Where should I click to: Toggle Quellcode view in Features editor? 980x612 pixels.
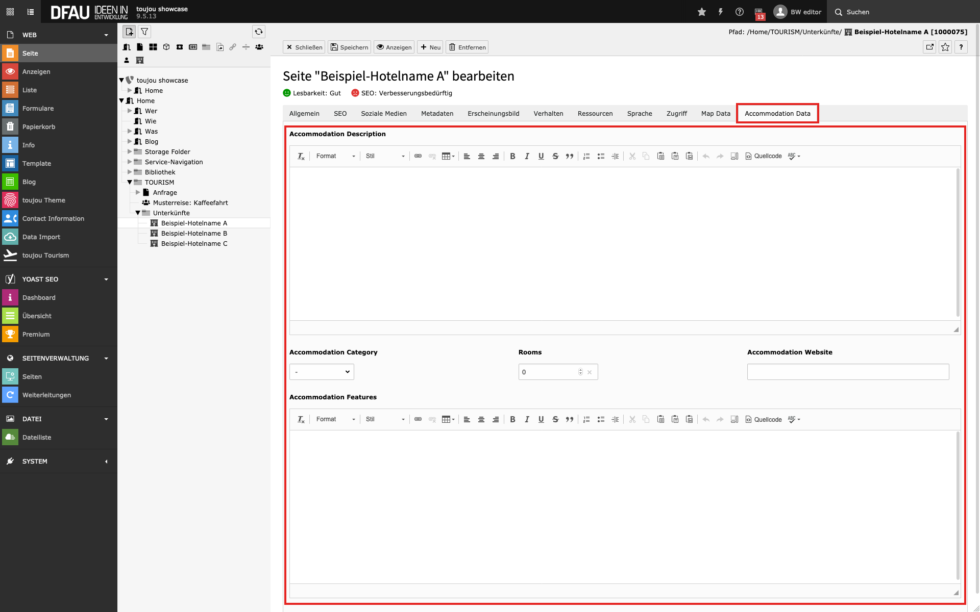pos(764,419)
